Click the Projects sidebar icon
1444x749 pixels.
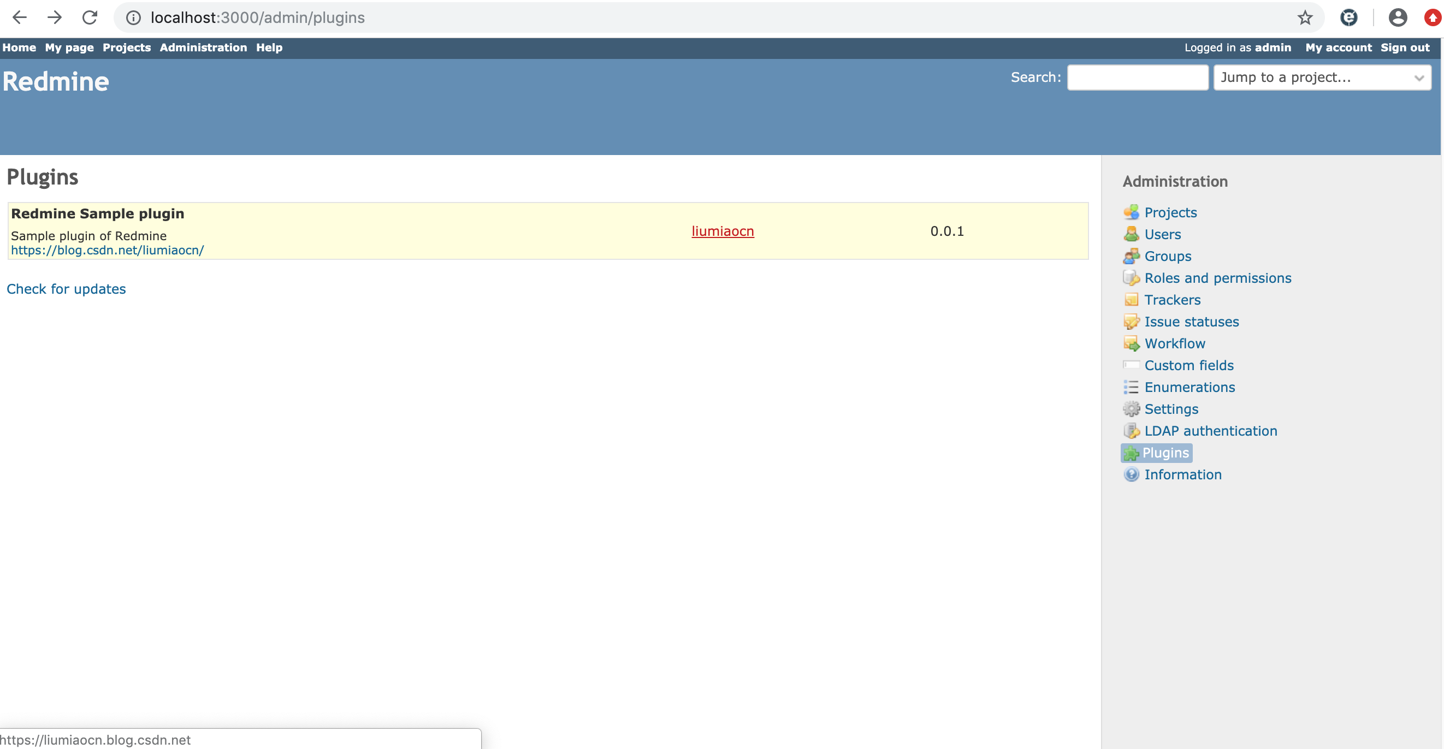(x=1131, y=212)
